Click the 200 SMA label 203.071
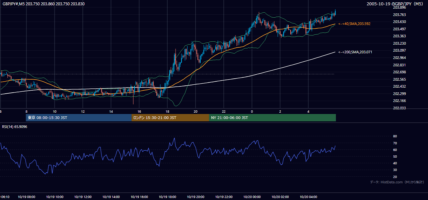This screenshot has height=200, width=428. [x=355, y=52]
